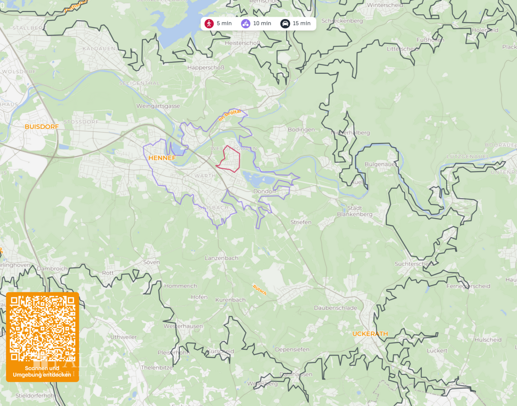Viewport: 517px width, 406px height.
Task: Click the BUISDORF town label
Action: (42, 127)
